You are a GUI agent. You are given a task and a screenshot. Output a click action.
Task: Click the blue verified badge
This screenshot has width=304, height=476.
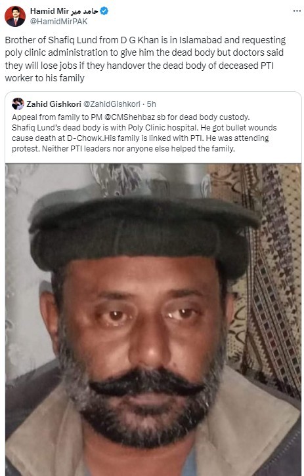[104, 11]
